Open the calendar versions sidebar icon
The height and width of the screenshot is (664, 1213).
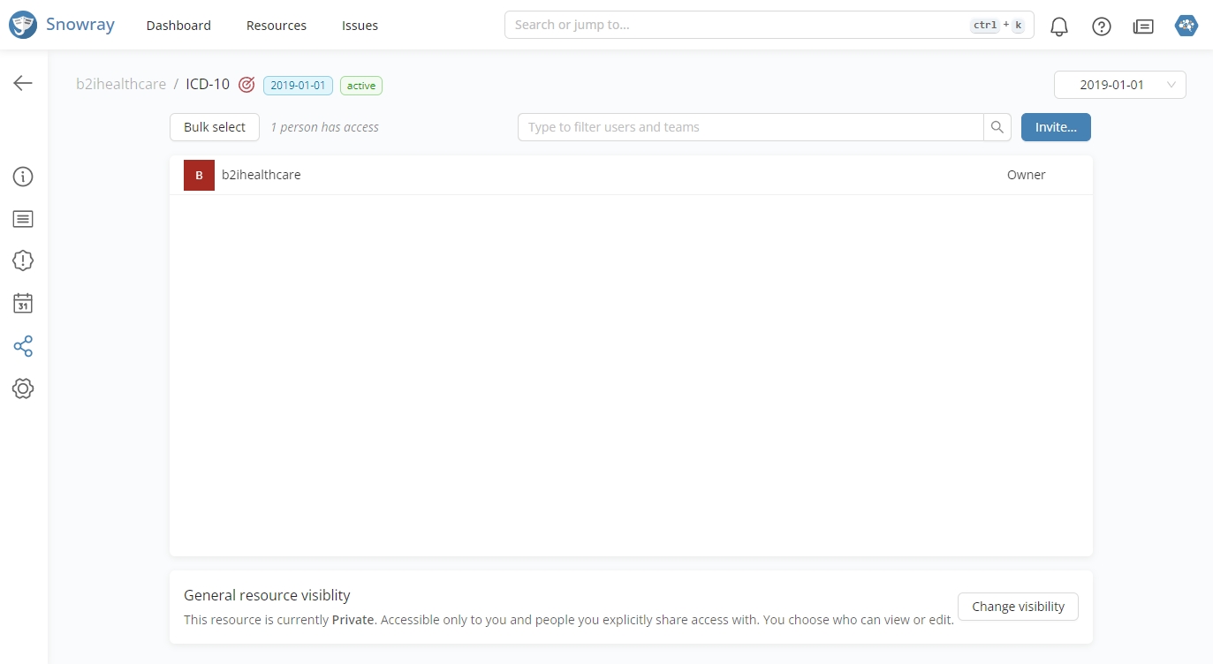point(23,304)
